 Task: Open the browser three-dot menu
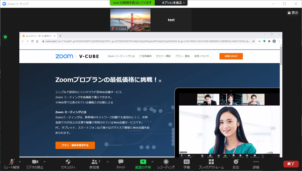pyautogui.click(x=279, y=41)
